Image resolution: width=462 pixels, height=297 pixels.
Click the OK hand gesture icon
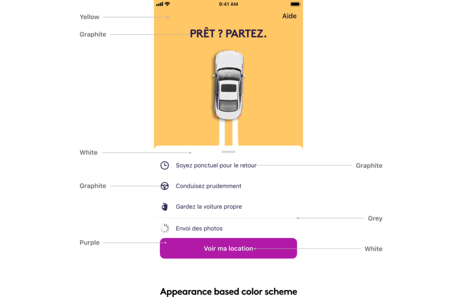pyautogui.click(x=165, y=207)
